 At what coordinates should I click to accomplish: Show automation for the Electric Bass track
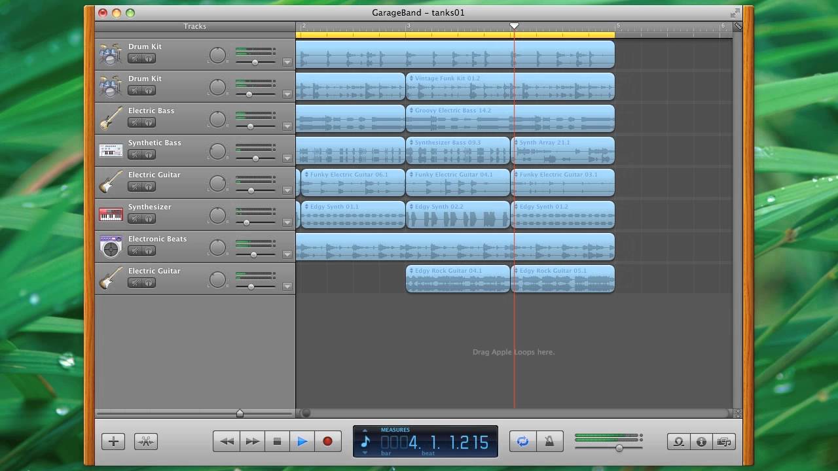287,126
